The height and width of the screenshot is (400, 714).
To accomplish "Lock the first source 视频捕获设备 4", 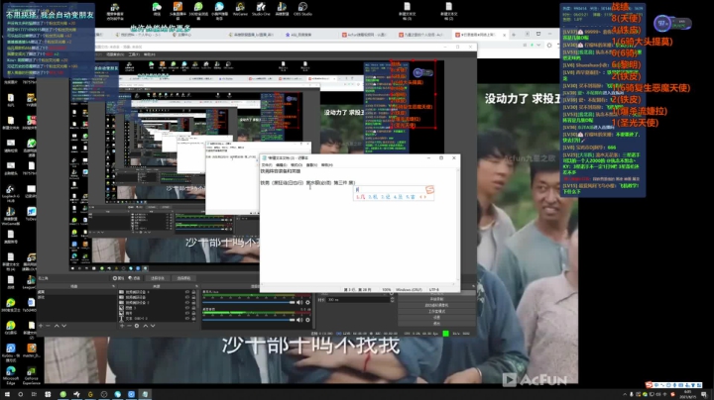I will [x=193, y=292].
